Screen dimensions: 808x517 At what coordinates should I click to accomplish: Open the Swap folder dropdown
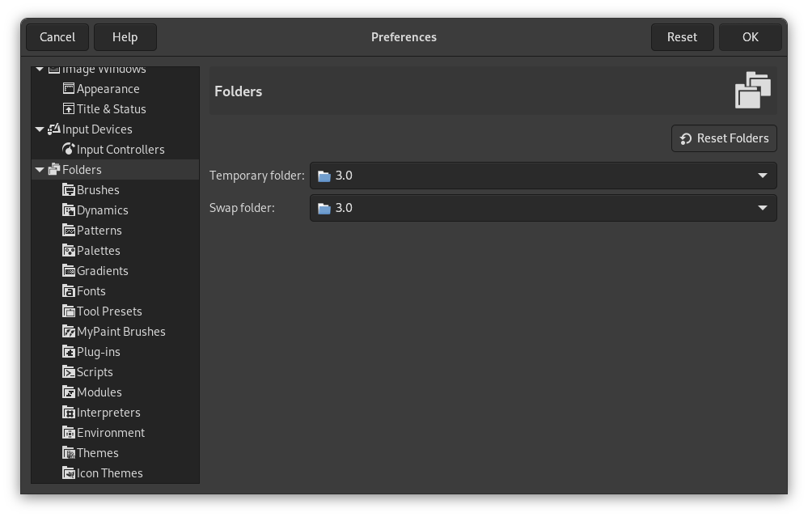click(761, 208)
